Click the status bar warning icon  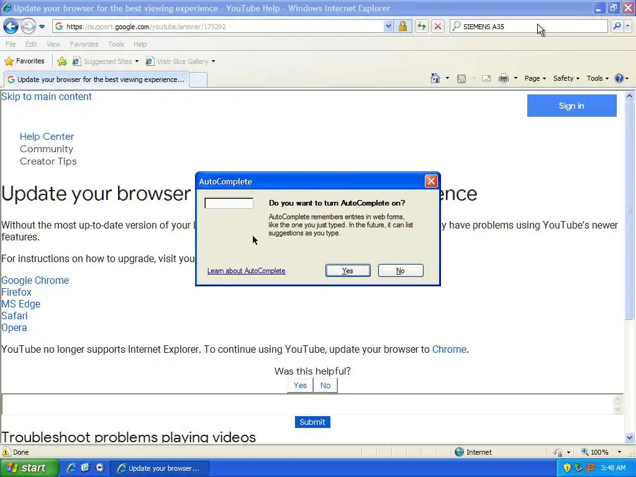click(x=6, y=452)
